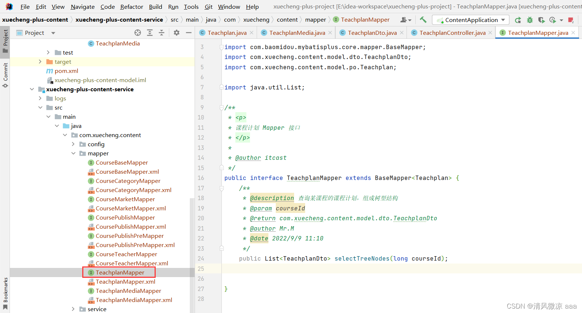Click the mapper breadcrumb segment

[315, 20]
